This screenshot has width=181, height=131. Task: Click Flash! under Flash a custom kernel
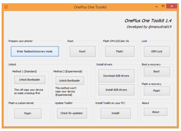pyautogui.click(x=28, y=113)
